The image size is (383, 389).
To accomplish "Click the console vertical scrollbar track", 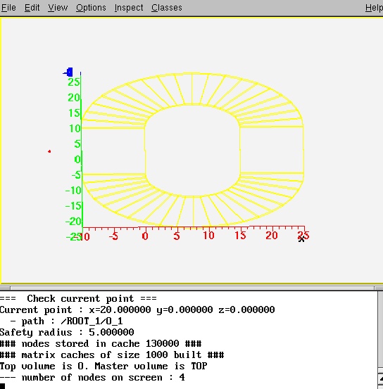I will 380,330.
